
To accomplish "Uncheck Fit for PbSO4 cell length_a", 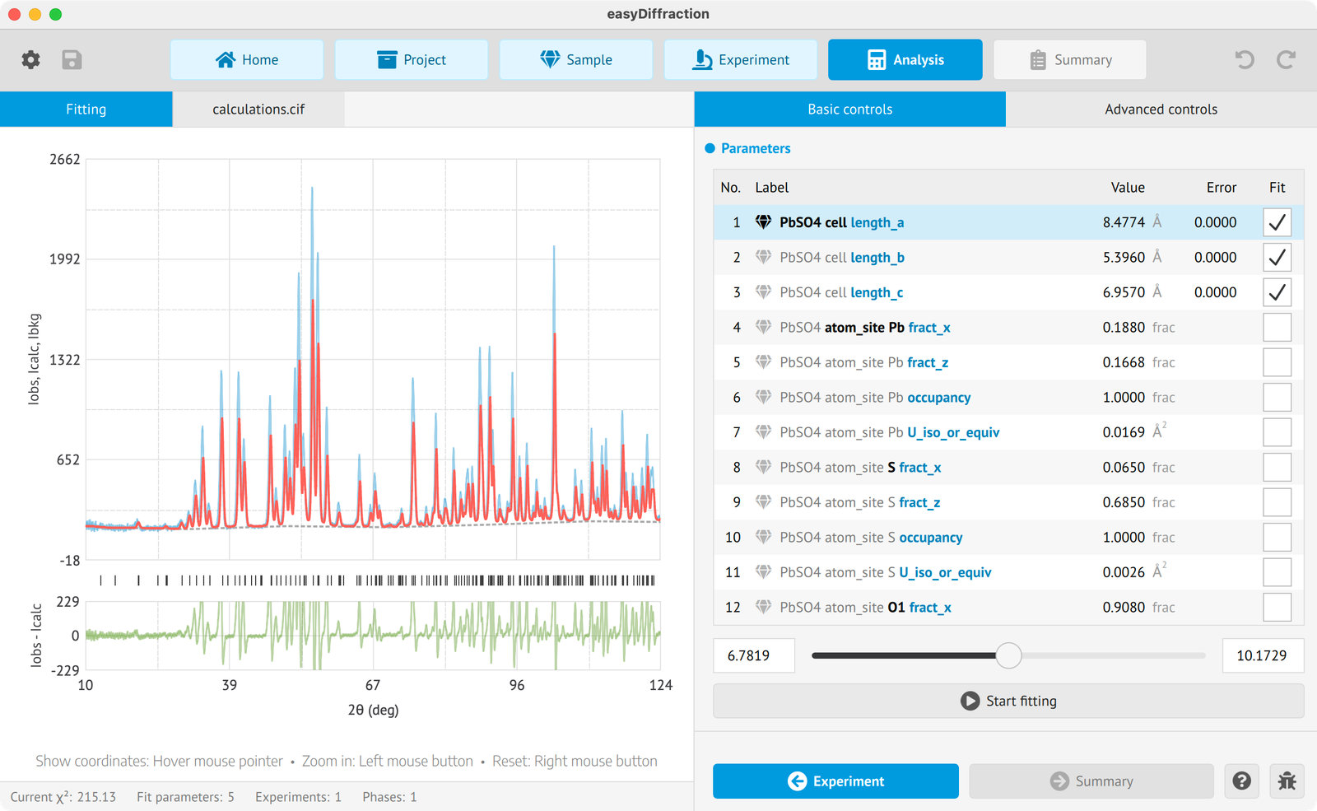I will click(1277, 222).
